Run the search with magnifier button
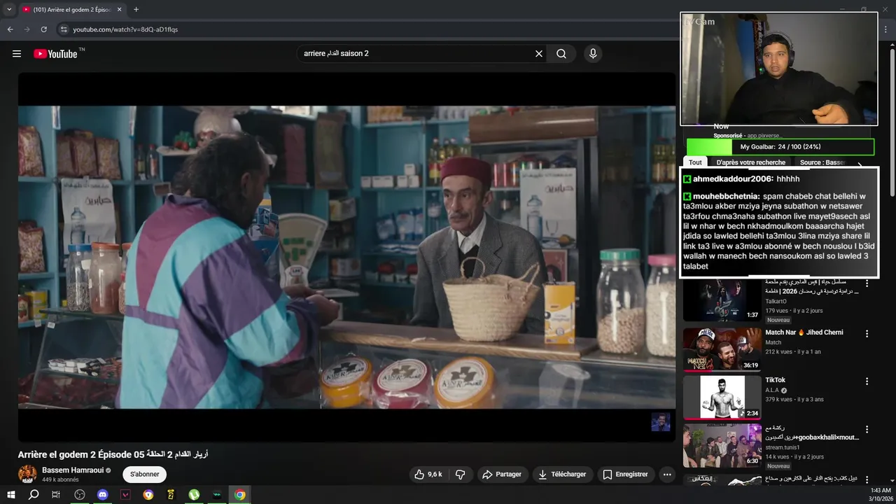The width and height of the screenshot is (896, 504). point(561,54)
